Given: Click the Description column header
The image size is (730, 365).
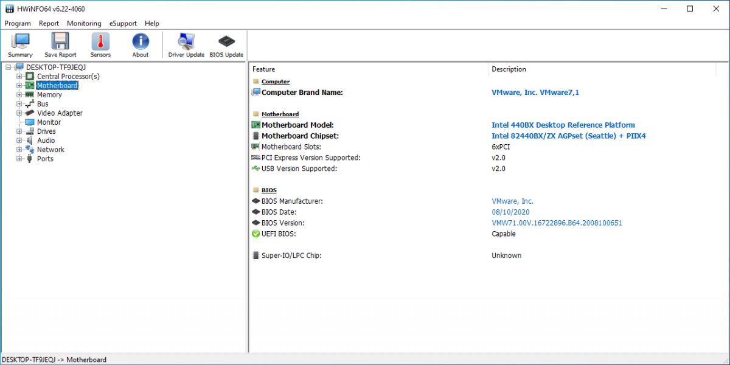Looking at the screenshot, I should coord(509,69).
